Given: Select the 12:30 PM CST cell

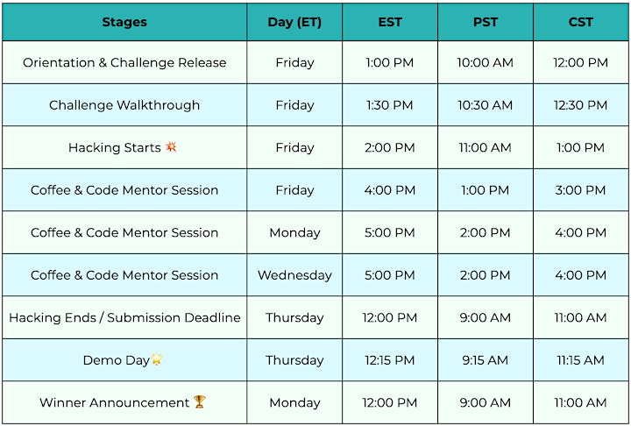Looking at the screenshot, I should (581, 105).
